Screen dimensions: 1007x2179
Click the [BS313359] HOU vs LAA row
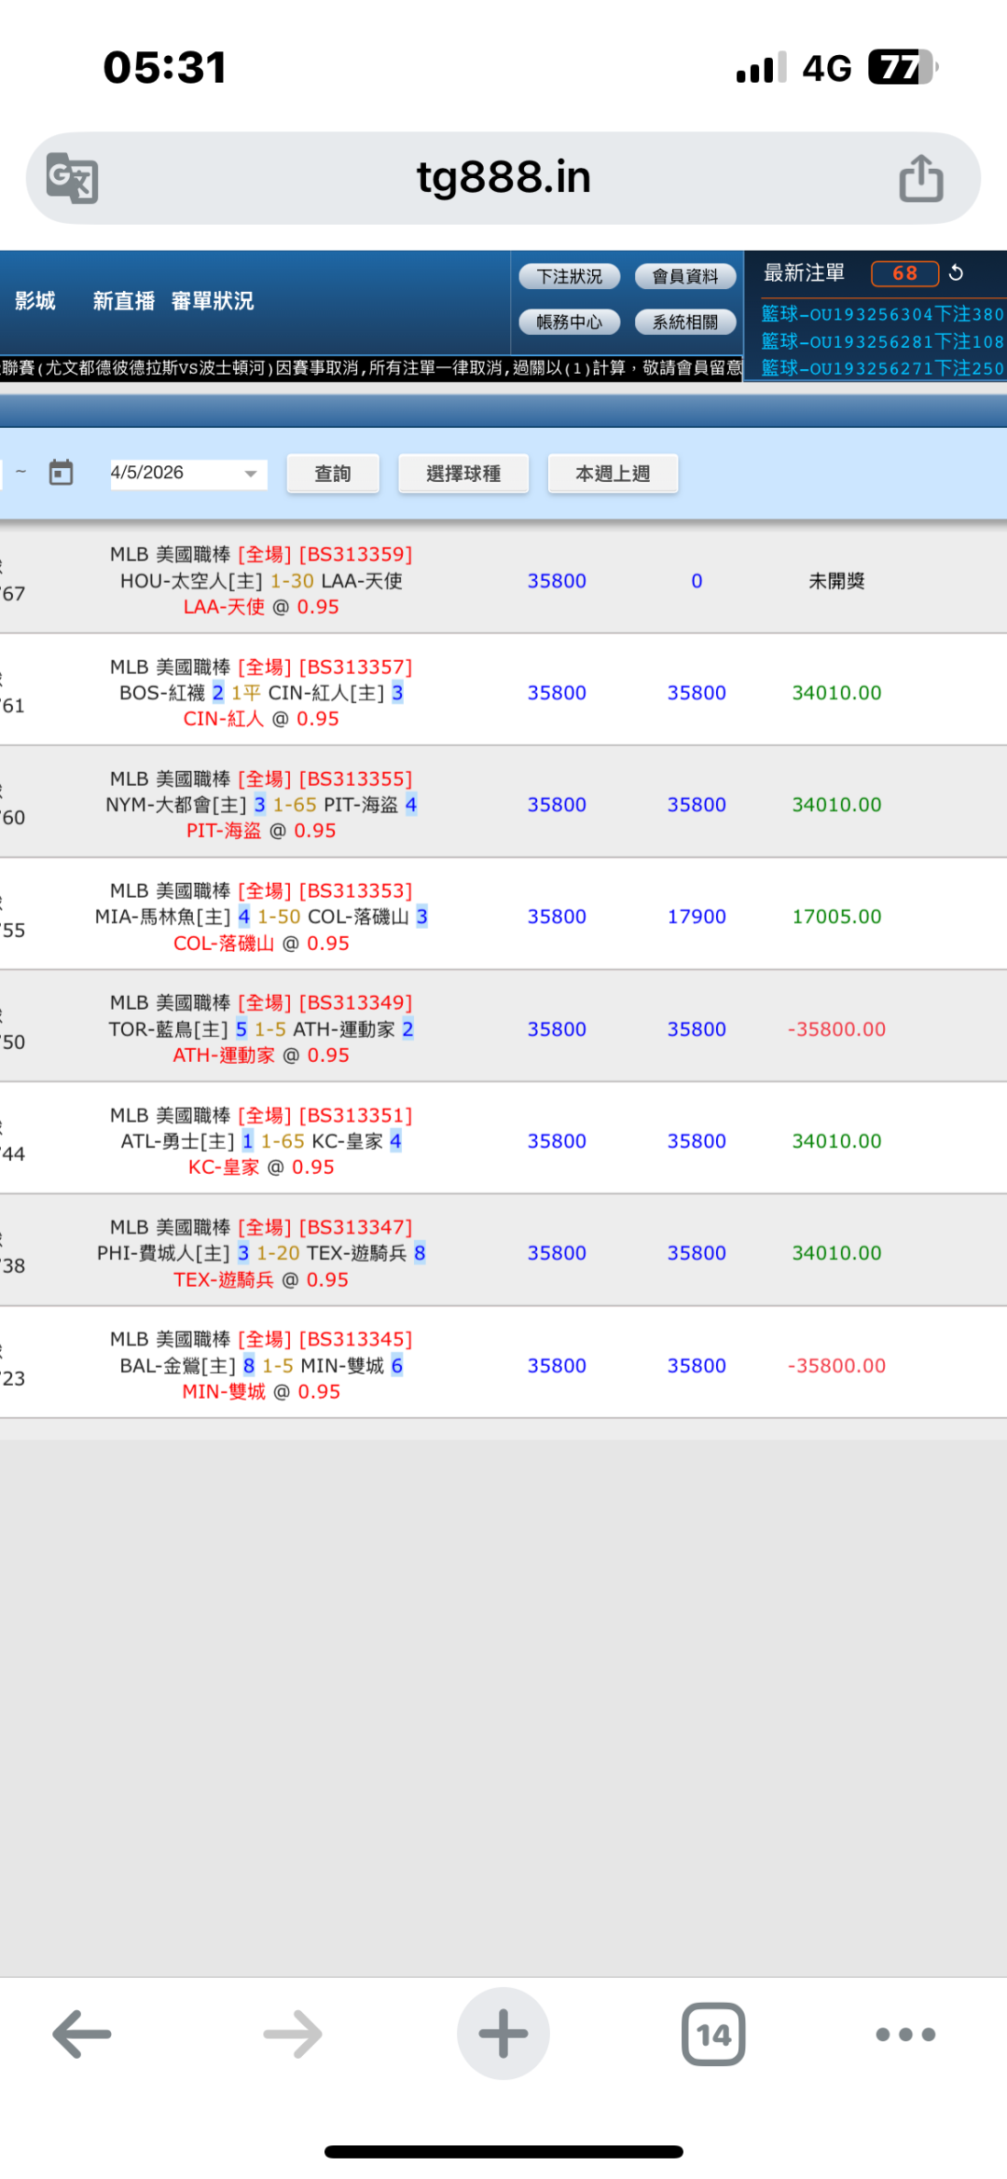pos(504,579)
